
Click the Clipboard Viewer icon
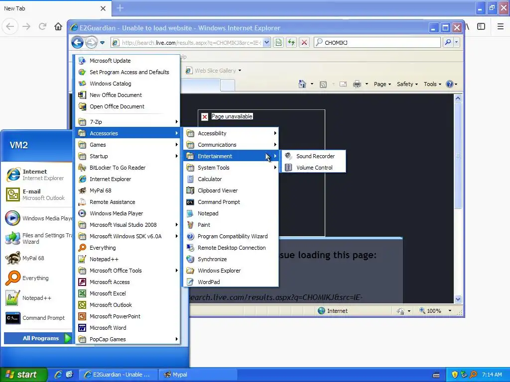tap(190, 191)
